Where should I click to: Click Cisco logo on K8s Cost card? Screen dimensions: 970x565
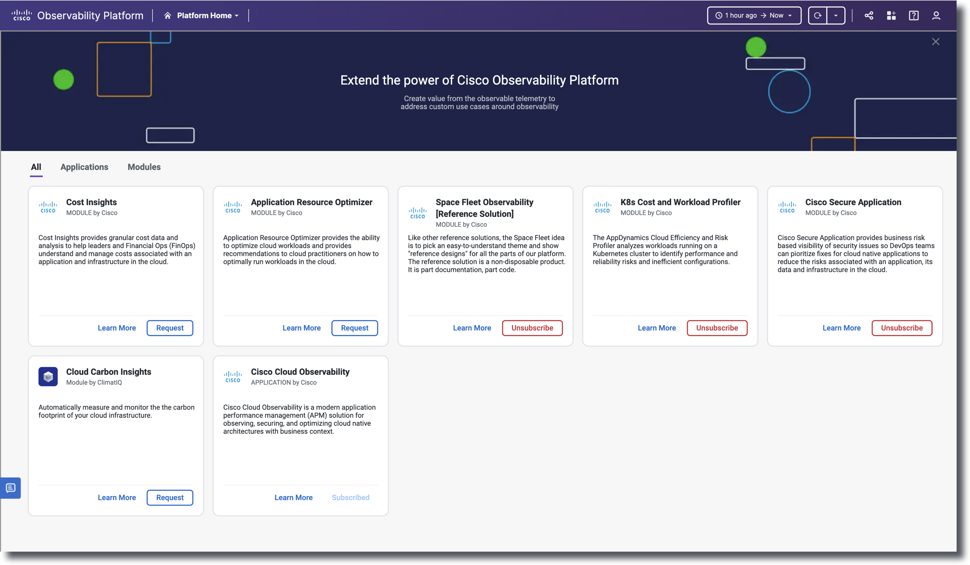point(602,207)
